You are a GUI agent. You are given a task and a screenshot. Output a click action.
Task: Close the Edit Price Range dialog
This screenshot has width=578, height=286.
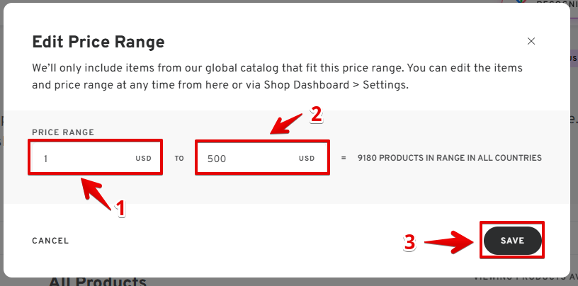[531, 42]
